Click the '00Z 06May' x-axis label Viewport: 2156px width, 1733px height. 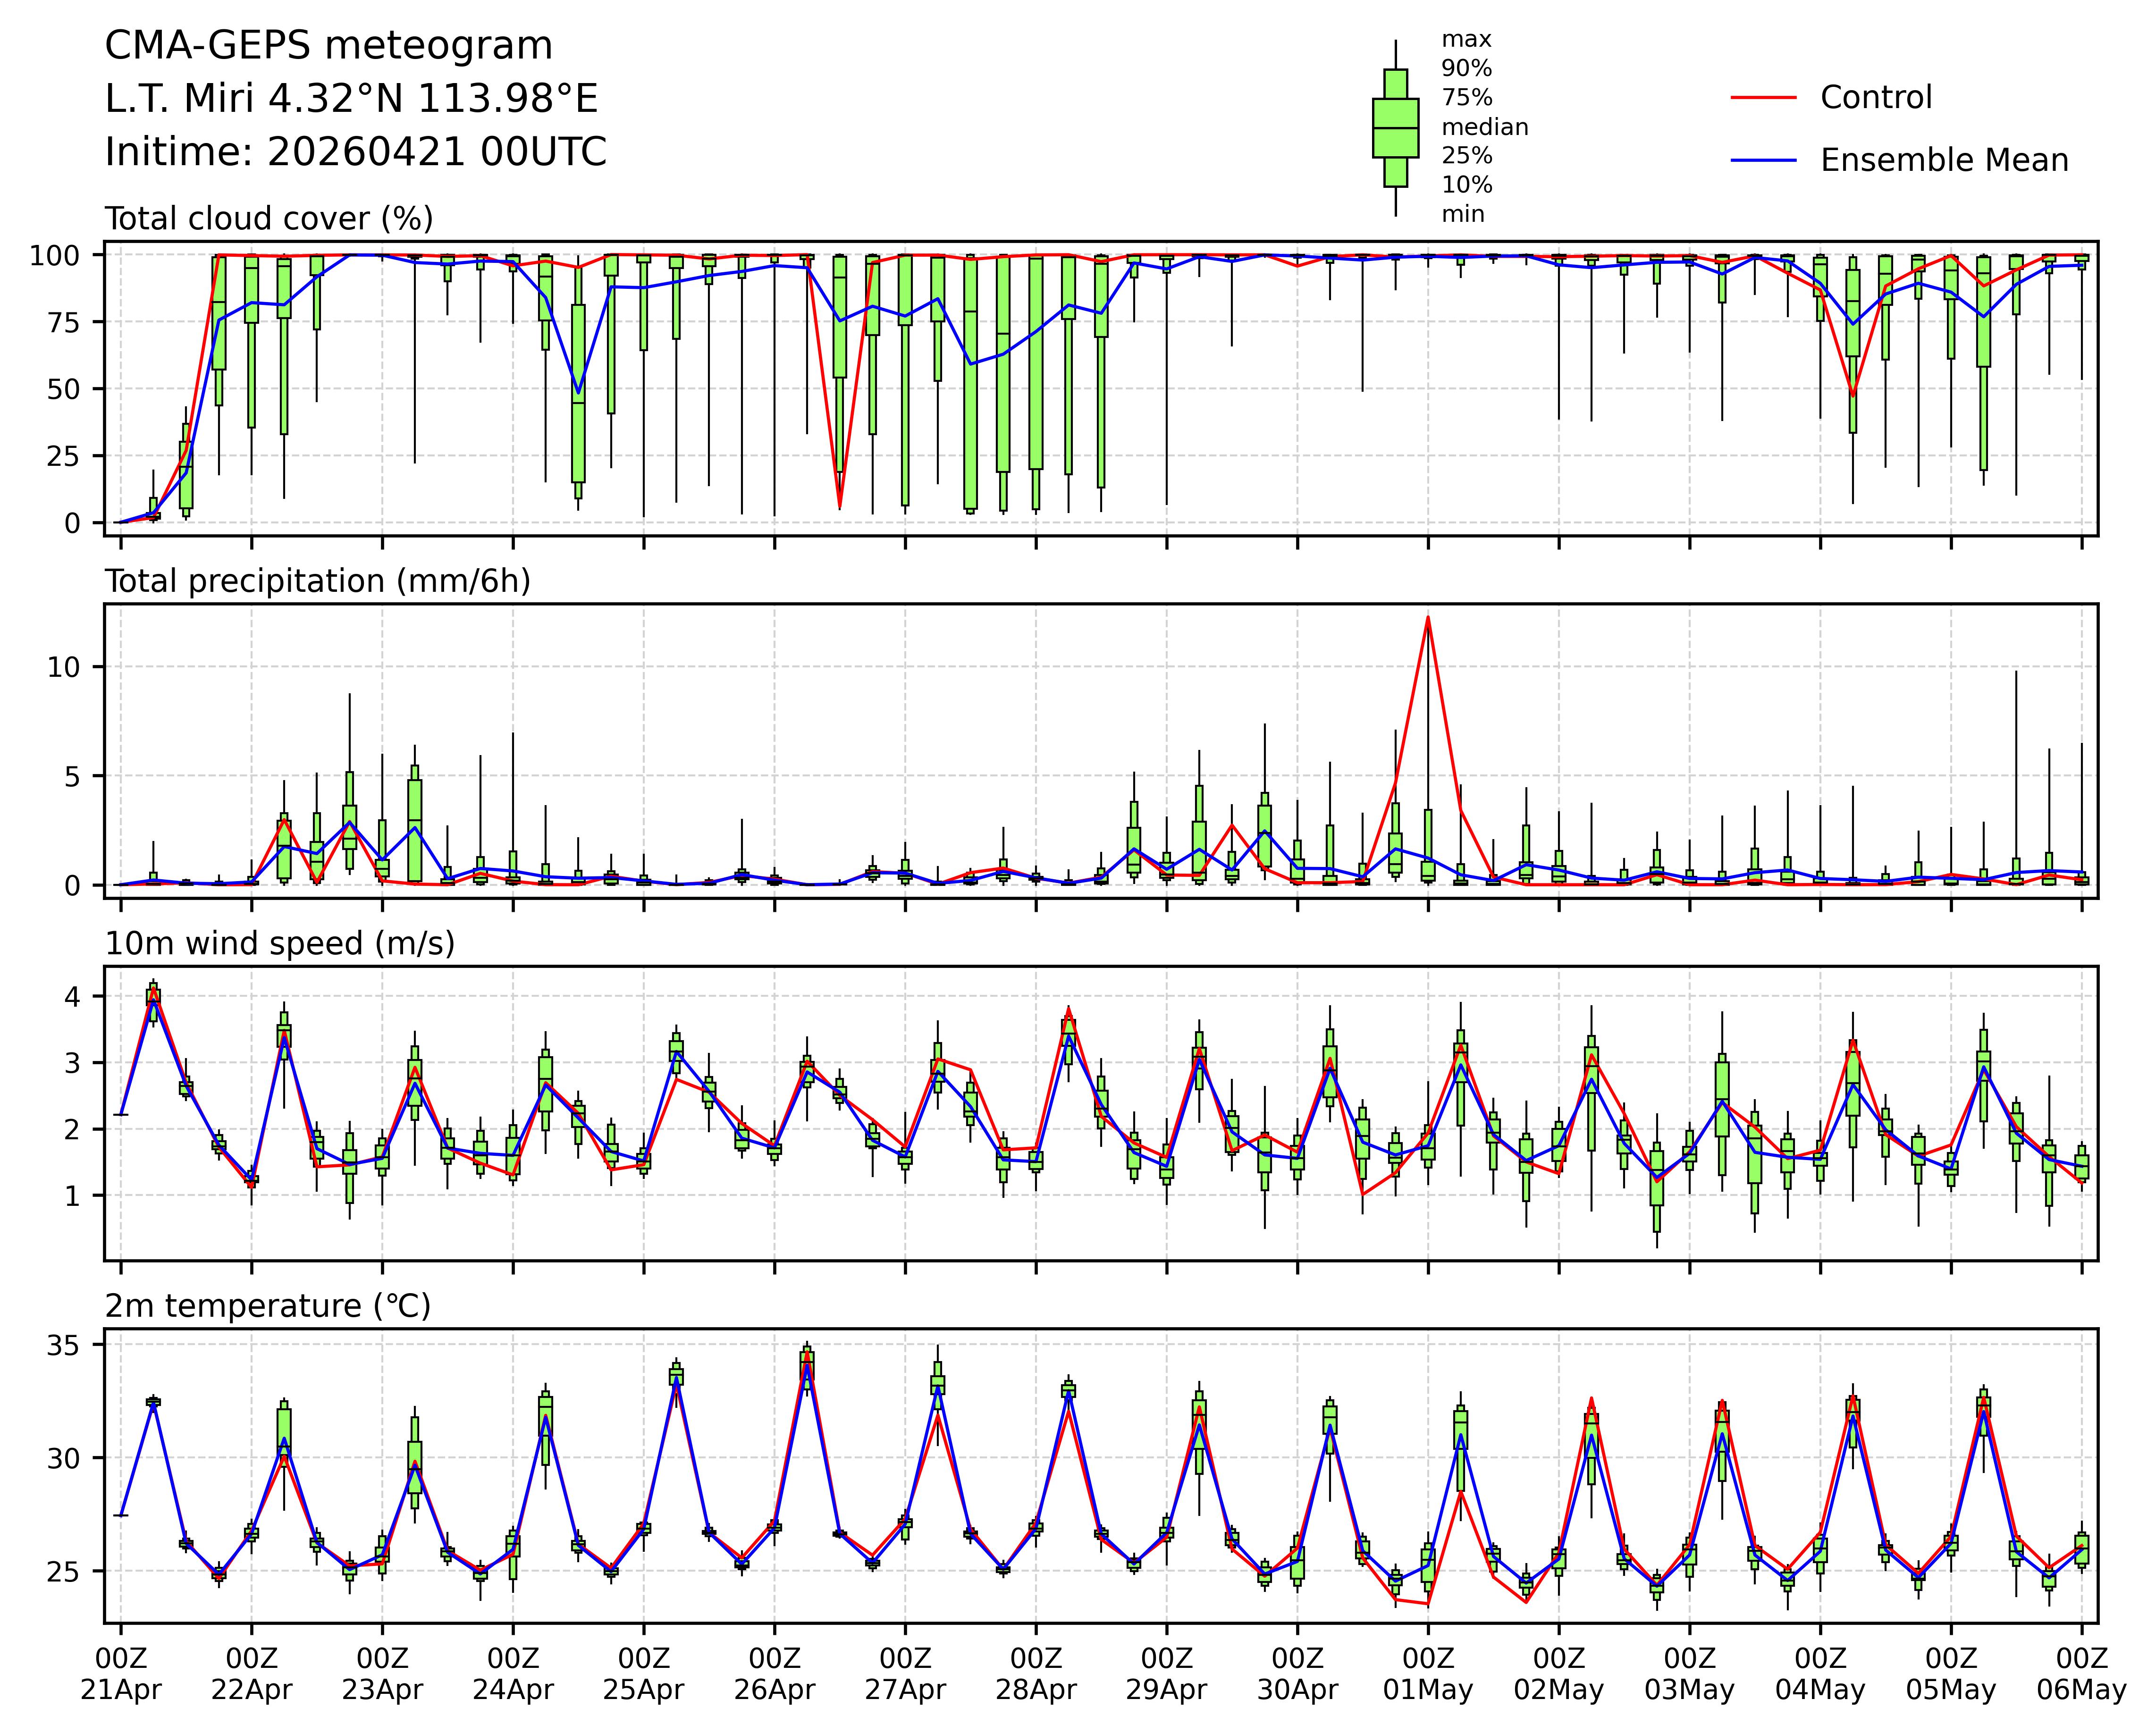(2081, 1674)
